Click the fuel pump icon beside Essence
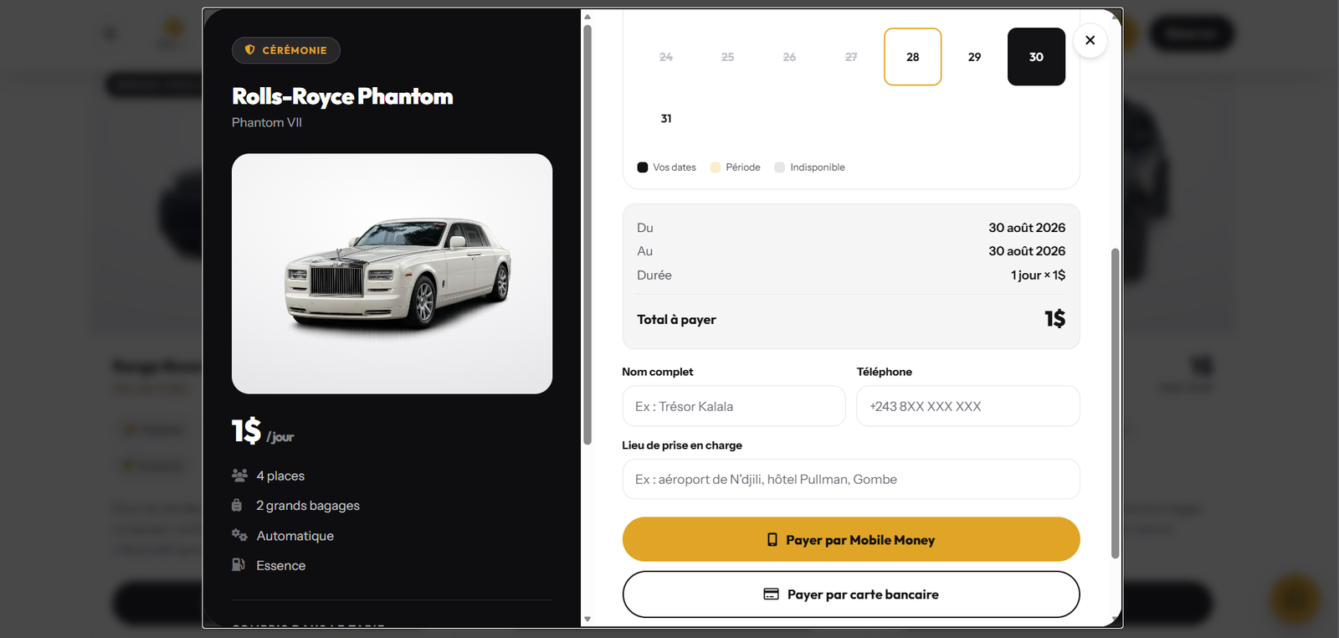The image size is (1339, 638). [239, 565]
